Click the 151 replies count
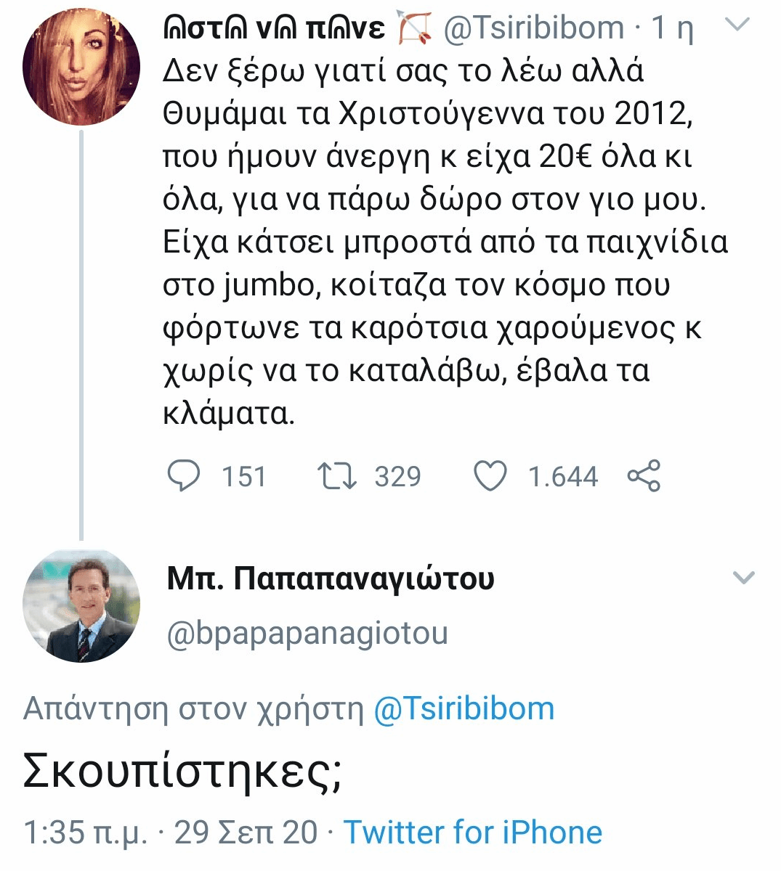Screen dimensions: 781x871 tap(243, 477)
